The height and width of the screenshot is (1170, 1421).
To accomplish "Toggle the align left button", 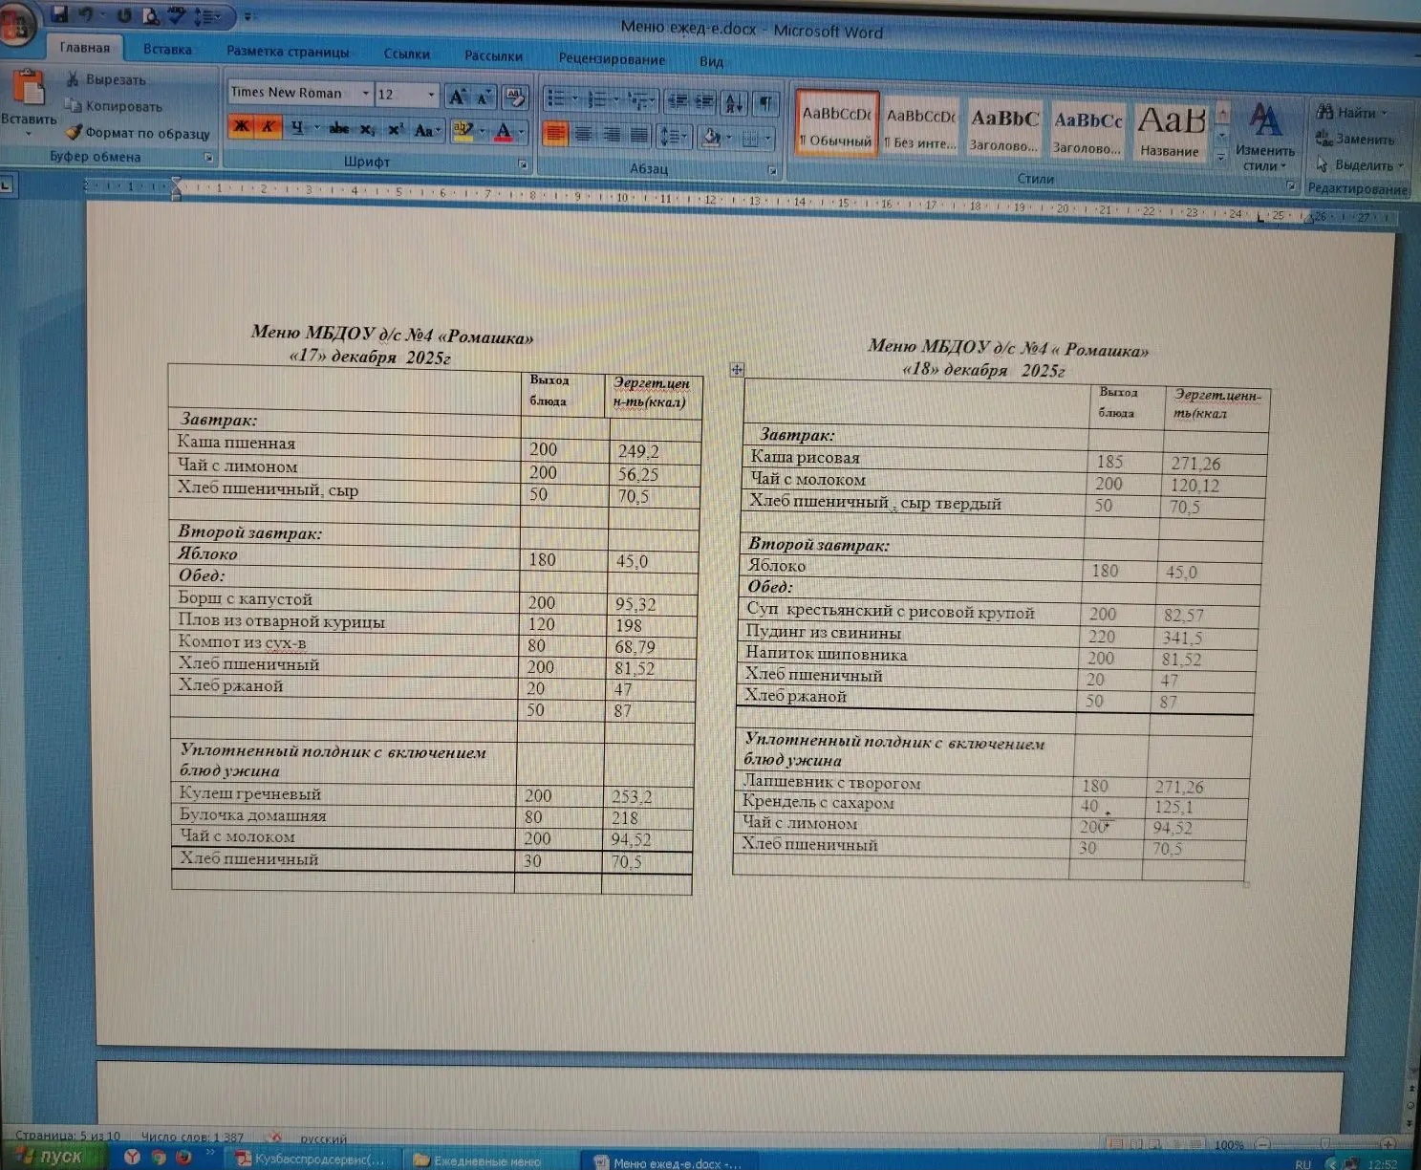I will 555,135.
